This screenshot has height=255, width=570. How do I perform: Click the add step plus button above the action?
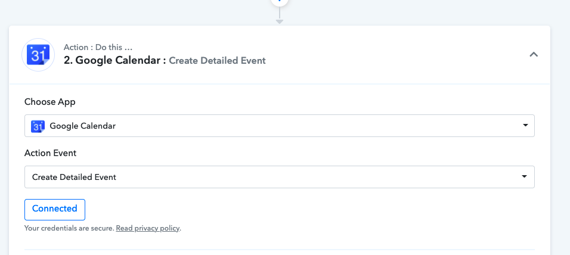(279, 2)
